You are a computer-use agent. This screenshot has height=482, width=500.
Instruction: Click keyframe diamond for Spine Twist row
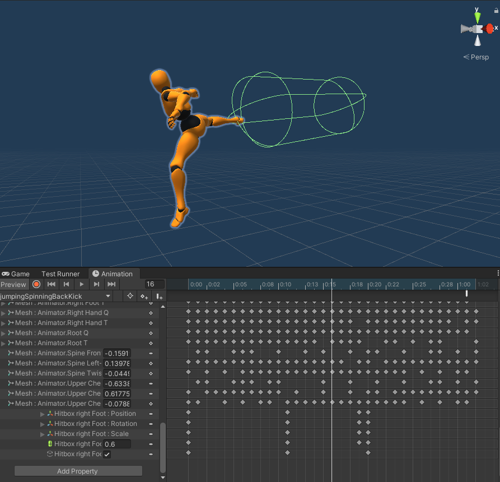click(x=151, y=373)
